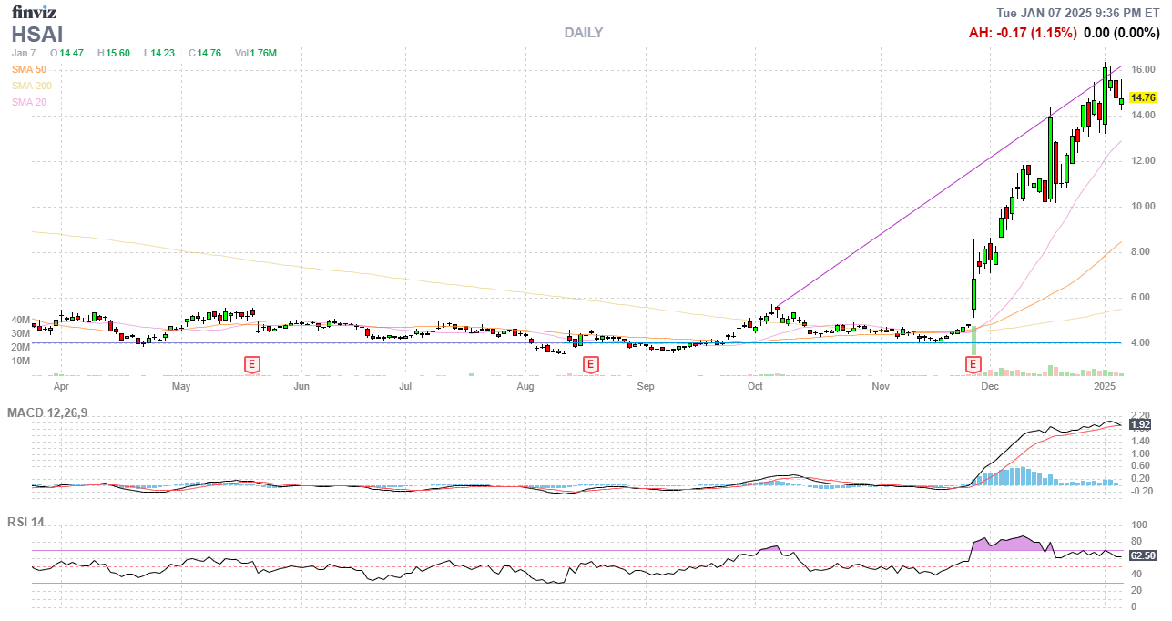This screenshot has height=621, width=1172.
Task: Click the Oct label on the time axis
Action: pos(754,386)
